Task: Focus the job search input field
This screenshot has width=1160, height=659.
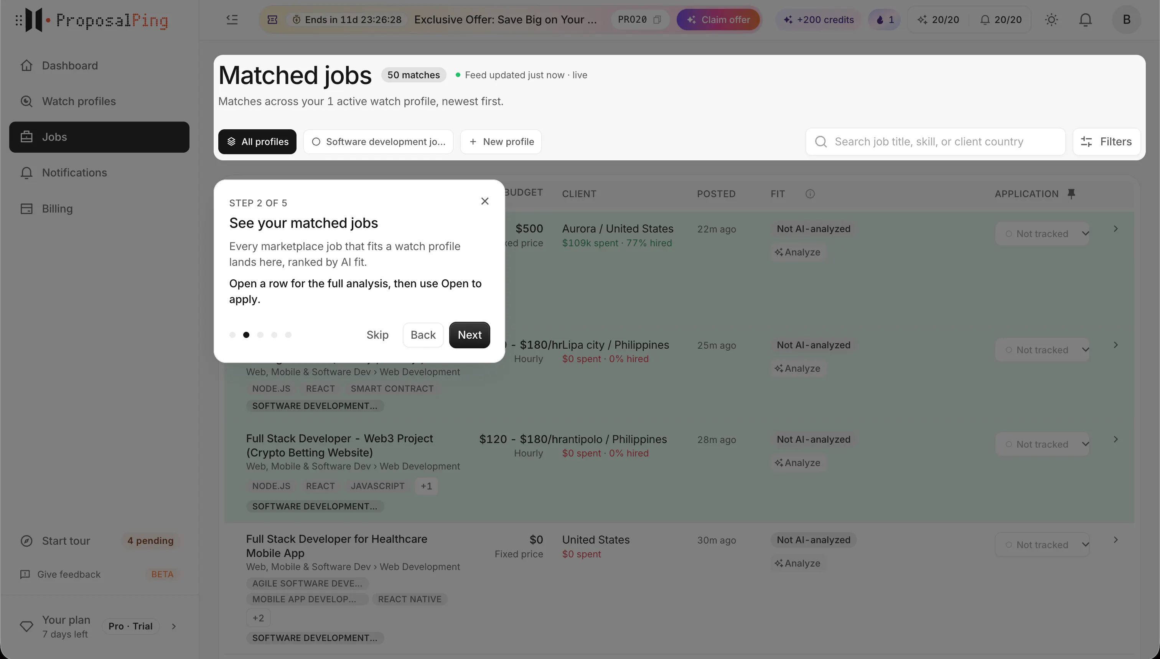Action: (x=935, y=142)
